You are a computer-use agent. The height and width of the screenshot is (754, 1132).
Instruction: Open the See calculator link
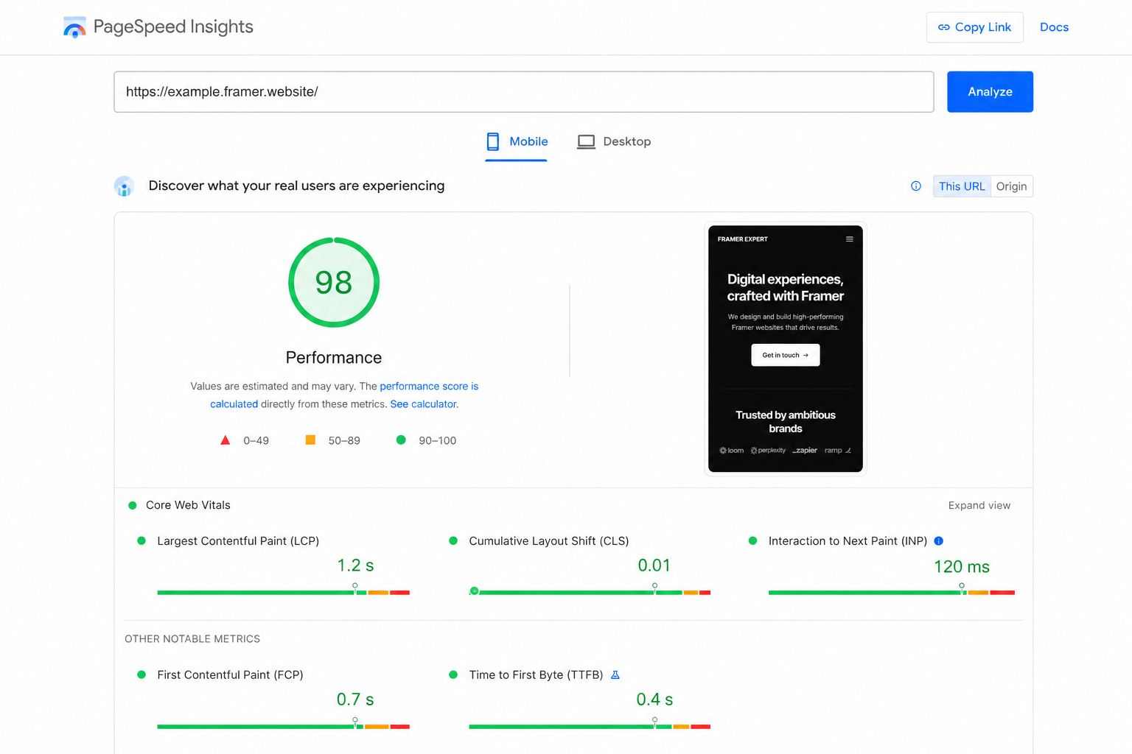[423, 404]
